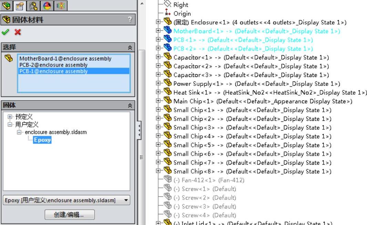This screenshot has width=367, height=225.
Task: Collapse the 选择 section chevron
Action: [x=130, y=48]
